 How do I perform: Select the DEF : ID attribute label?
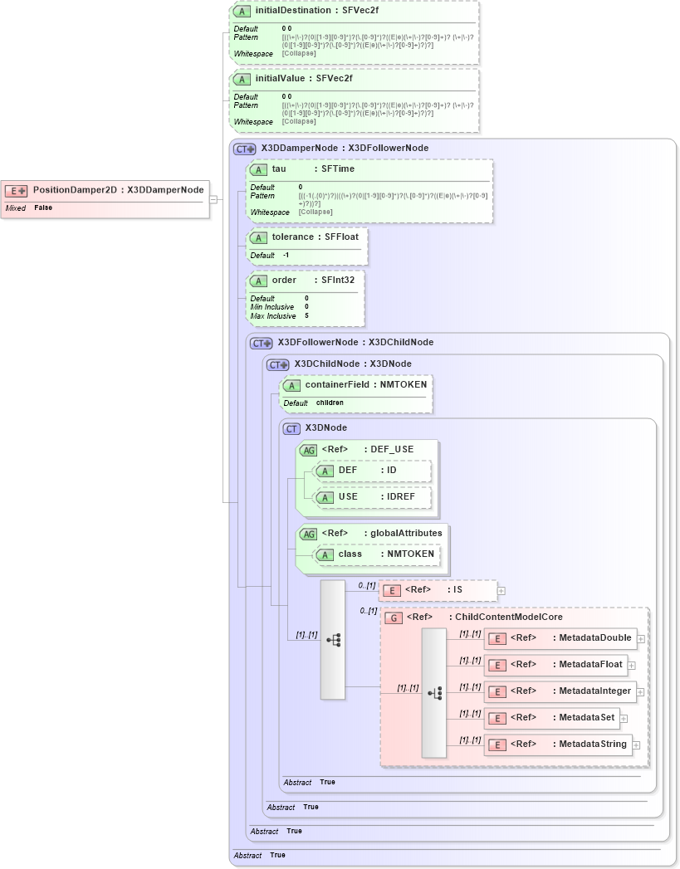(x=368, y=471)
